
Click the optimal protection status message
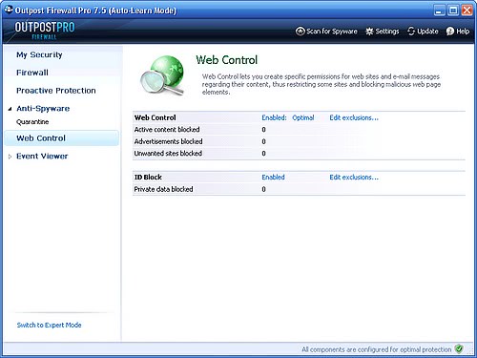click(x=377, y=349)
